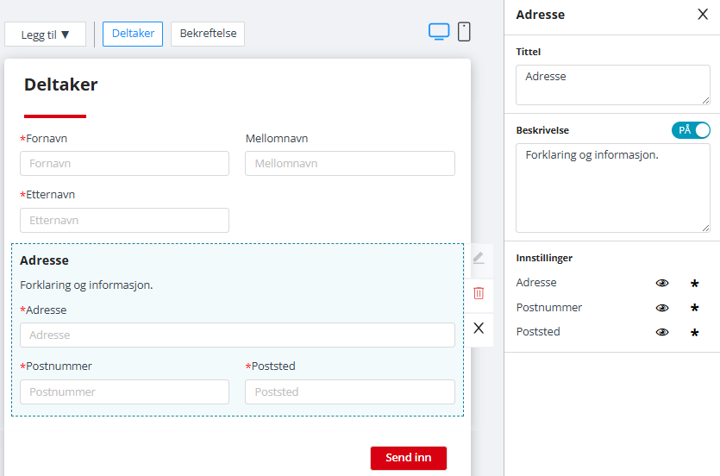Click the Beskrivelse description textarea
This screenshot has width=720, height=476.
click(612, 187)
